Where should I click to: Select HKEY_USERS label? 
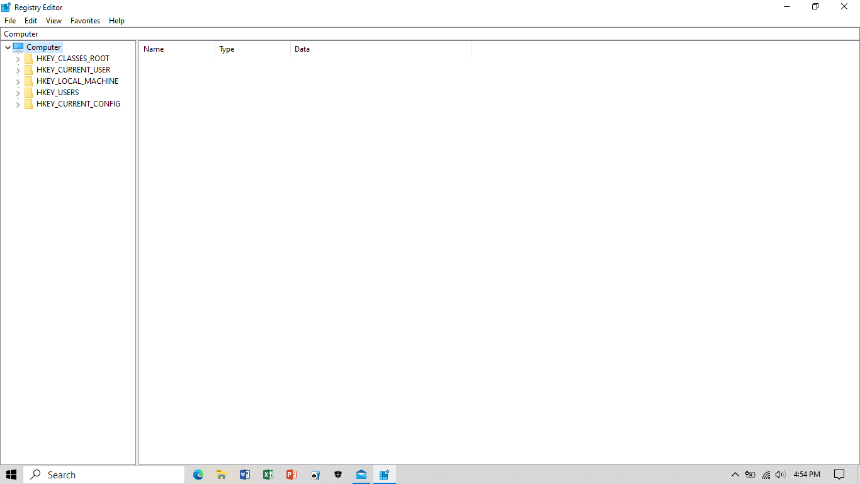58,93
